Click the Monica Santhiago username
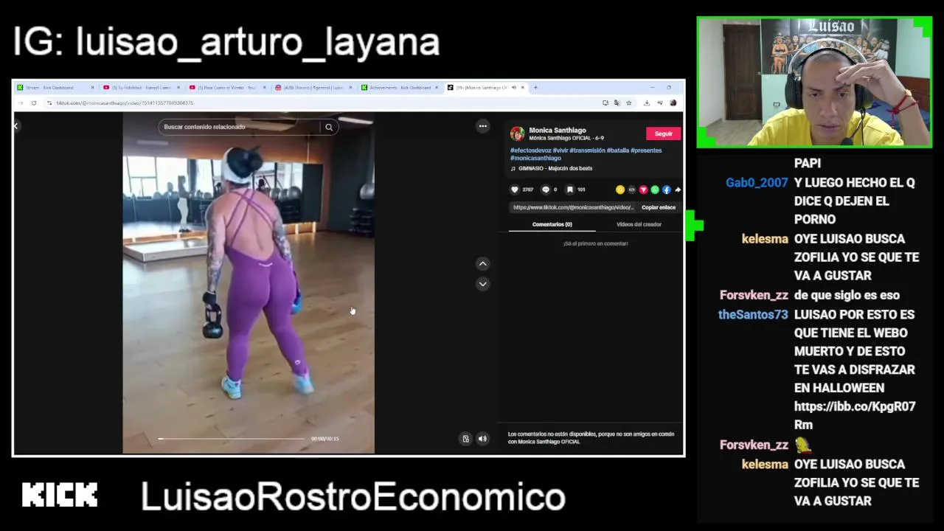 coord(558,131)
